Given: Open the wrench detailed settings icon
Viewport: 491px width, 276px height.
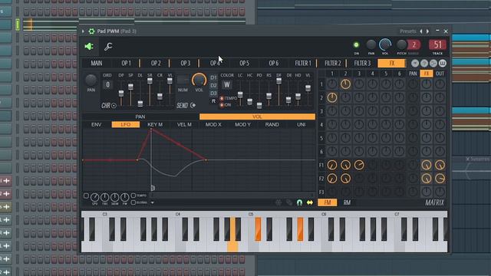Looking at the screenshot, I should click(x=108, y=47).
